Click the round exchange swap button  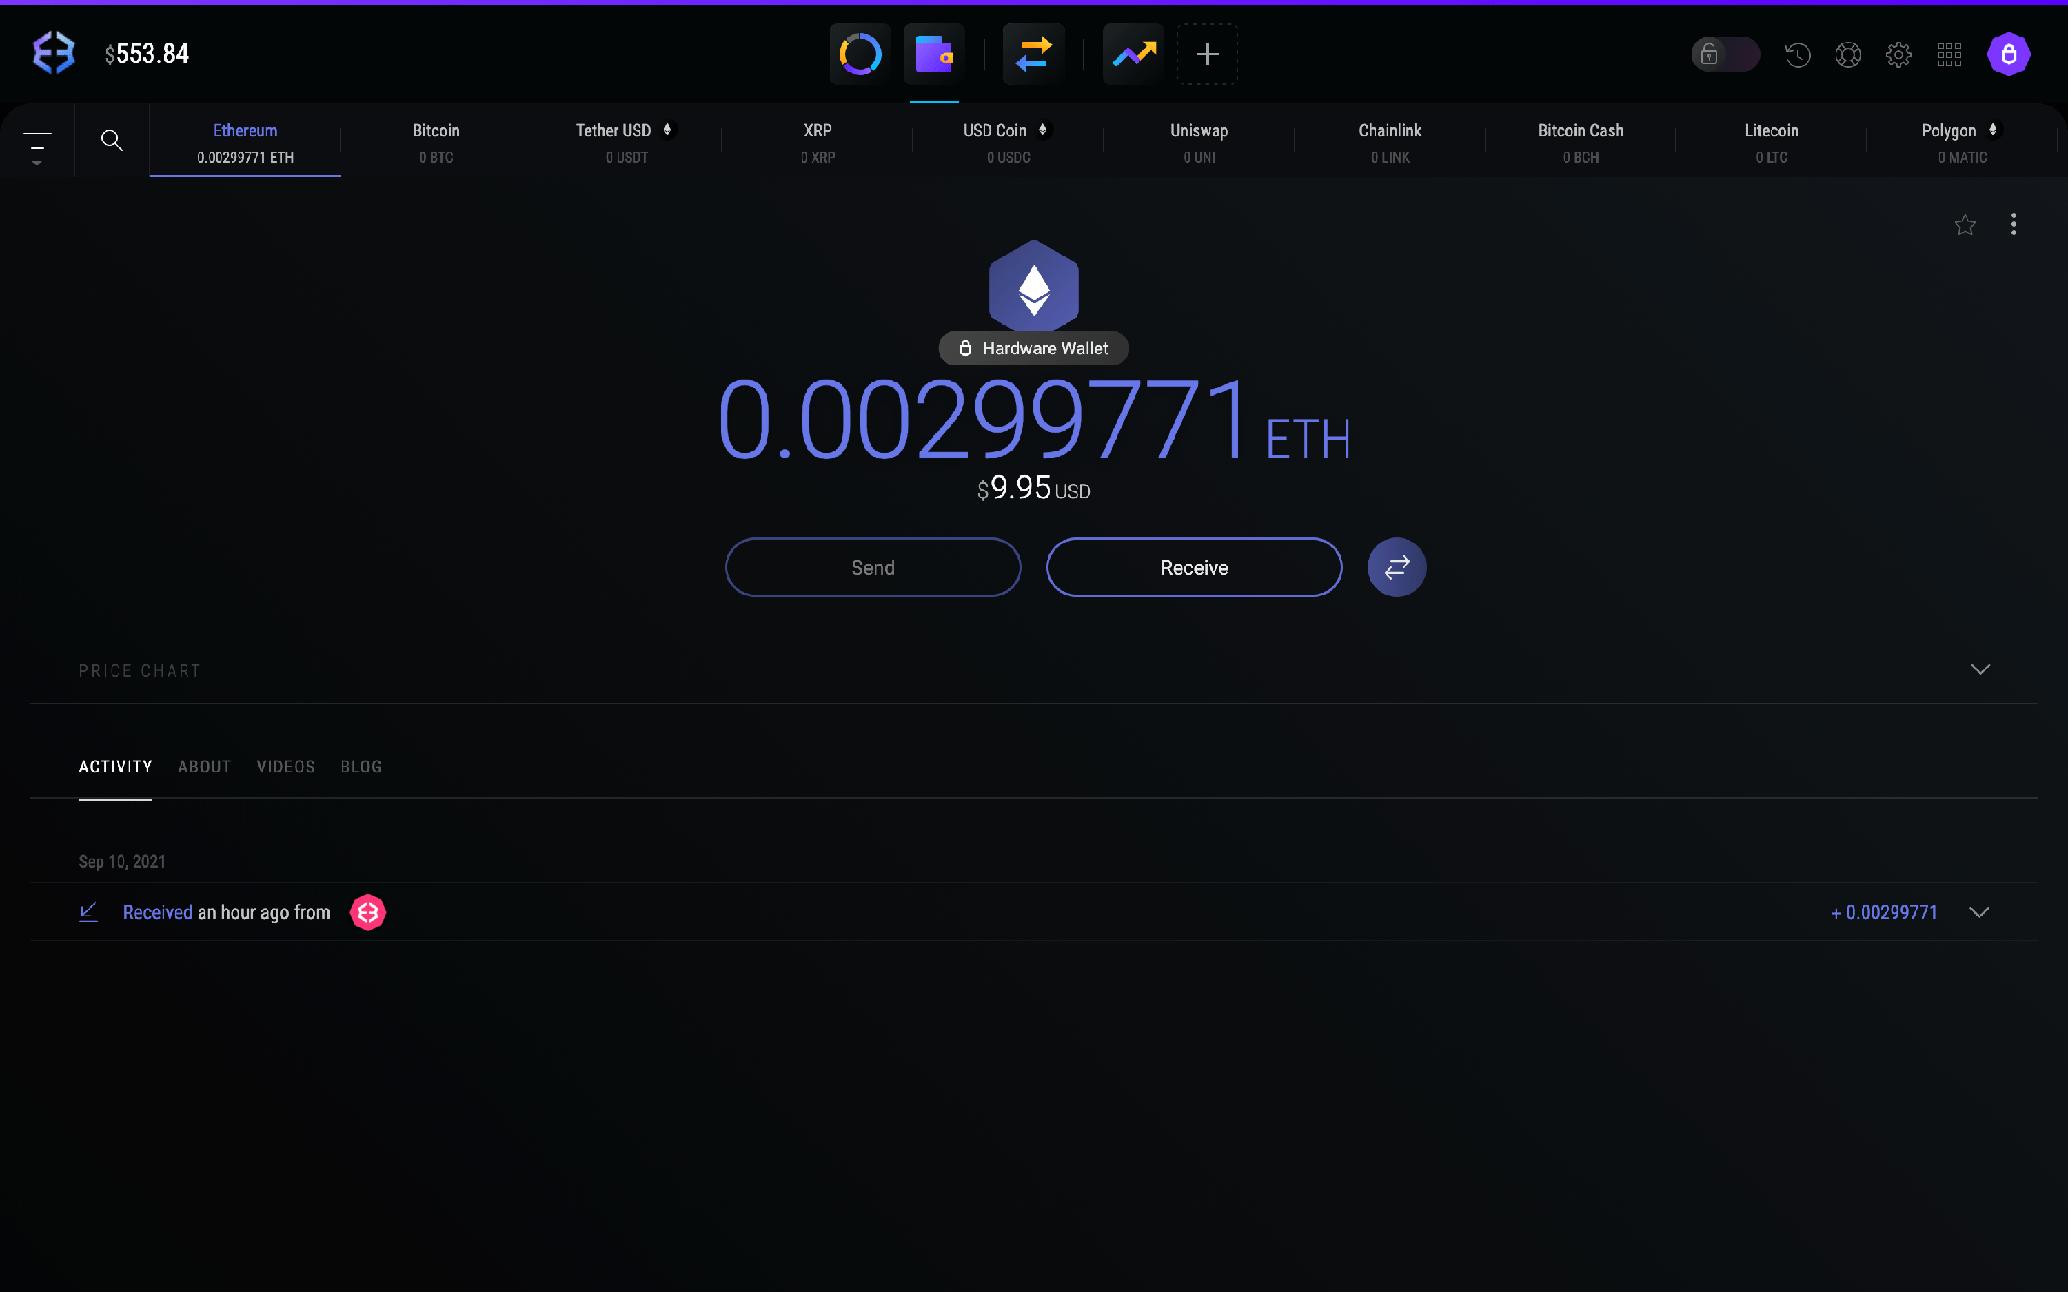1397,567
